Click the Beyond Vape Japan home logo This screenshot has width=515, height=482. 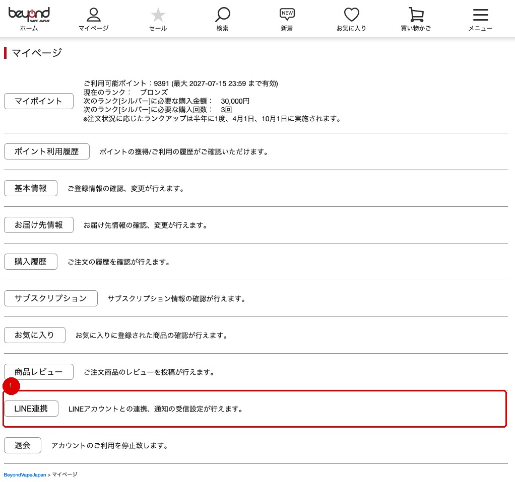tap(29, 15)
